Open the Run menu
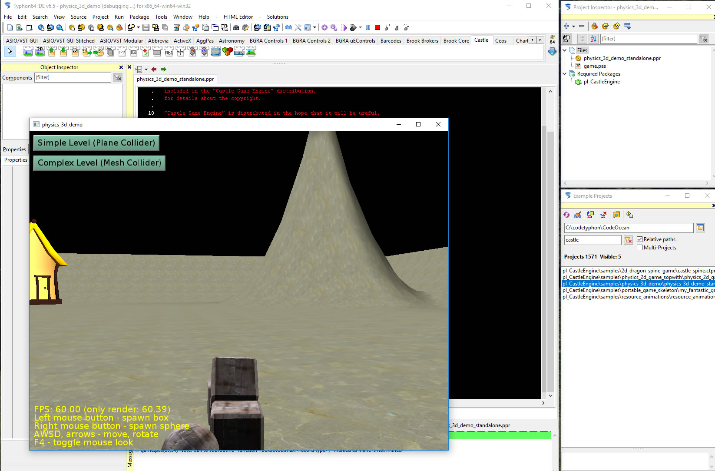The image size is (715, 471). pyautogui.click(x=119, y=17)
